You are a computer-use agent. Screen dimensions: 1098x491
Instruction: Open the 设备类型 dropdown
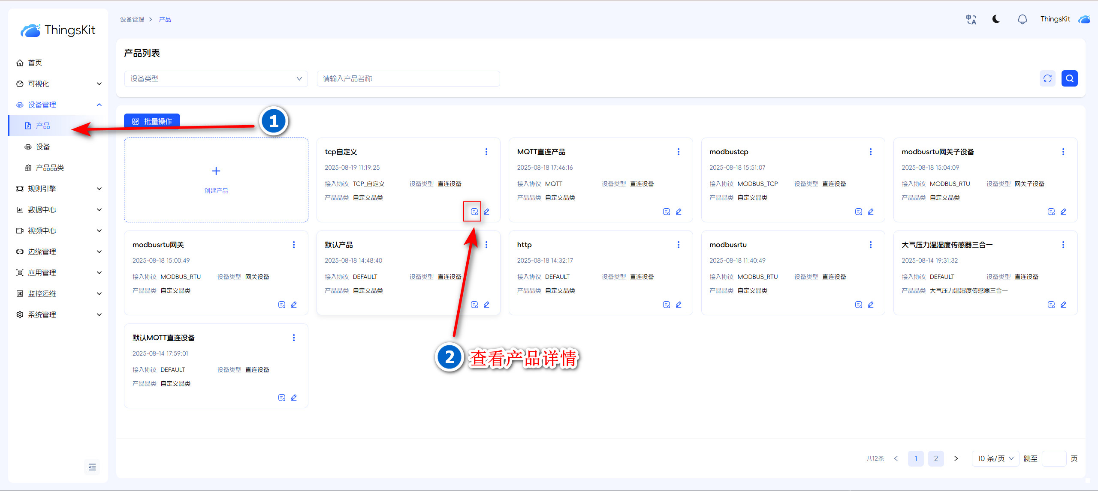(216, 79)
